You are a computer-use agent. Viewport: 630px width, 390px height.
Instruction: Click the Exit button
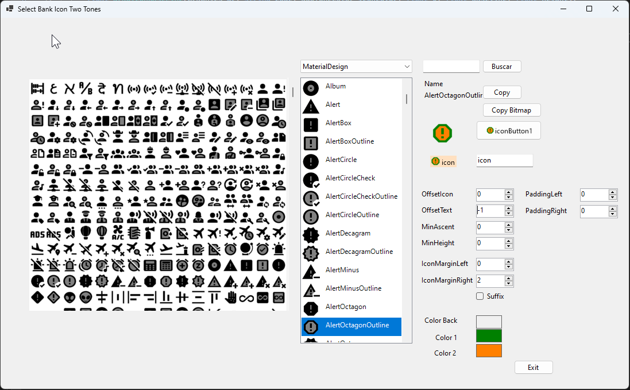coord(533,367)
